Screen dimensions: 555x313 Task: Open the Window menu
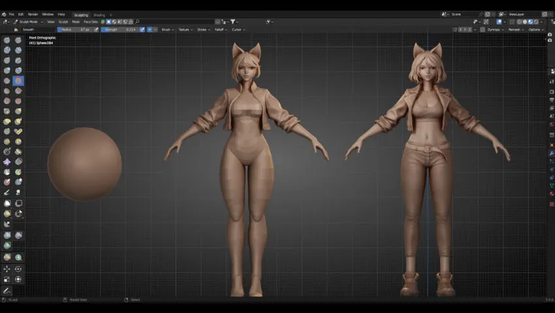click(x=48, y=14)
